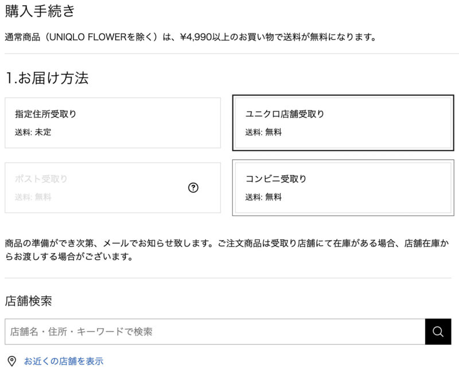Click the location pin icon
This screenshot has width=459, height=377.
(11, 361)
